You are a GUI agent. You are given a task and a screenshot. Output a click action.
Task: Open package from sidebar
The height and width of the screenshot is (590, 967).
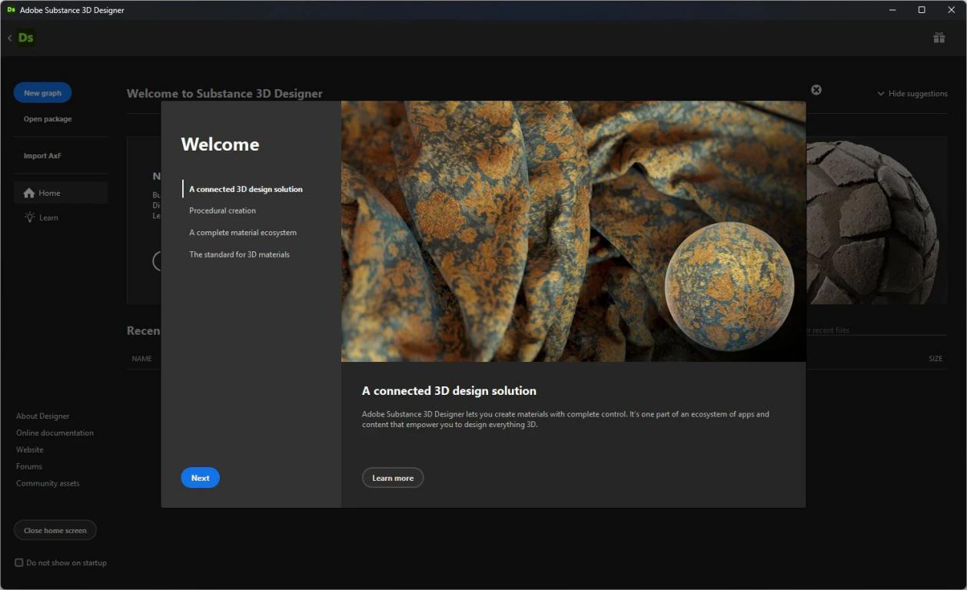pos(48,119)
